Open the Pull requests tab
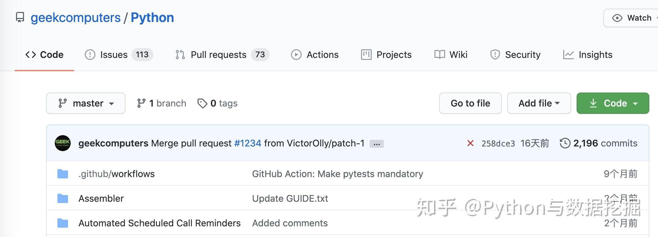This screenshot has height=237, width=658. (222, 55)
